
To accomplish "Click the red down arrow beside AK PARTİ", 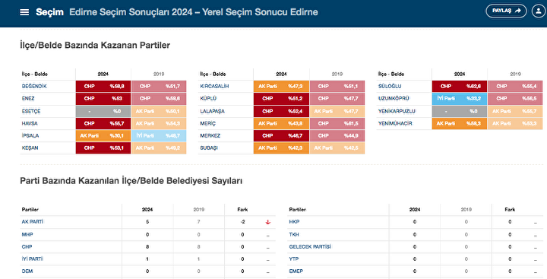I will 268,222.
